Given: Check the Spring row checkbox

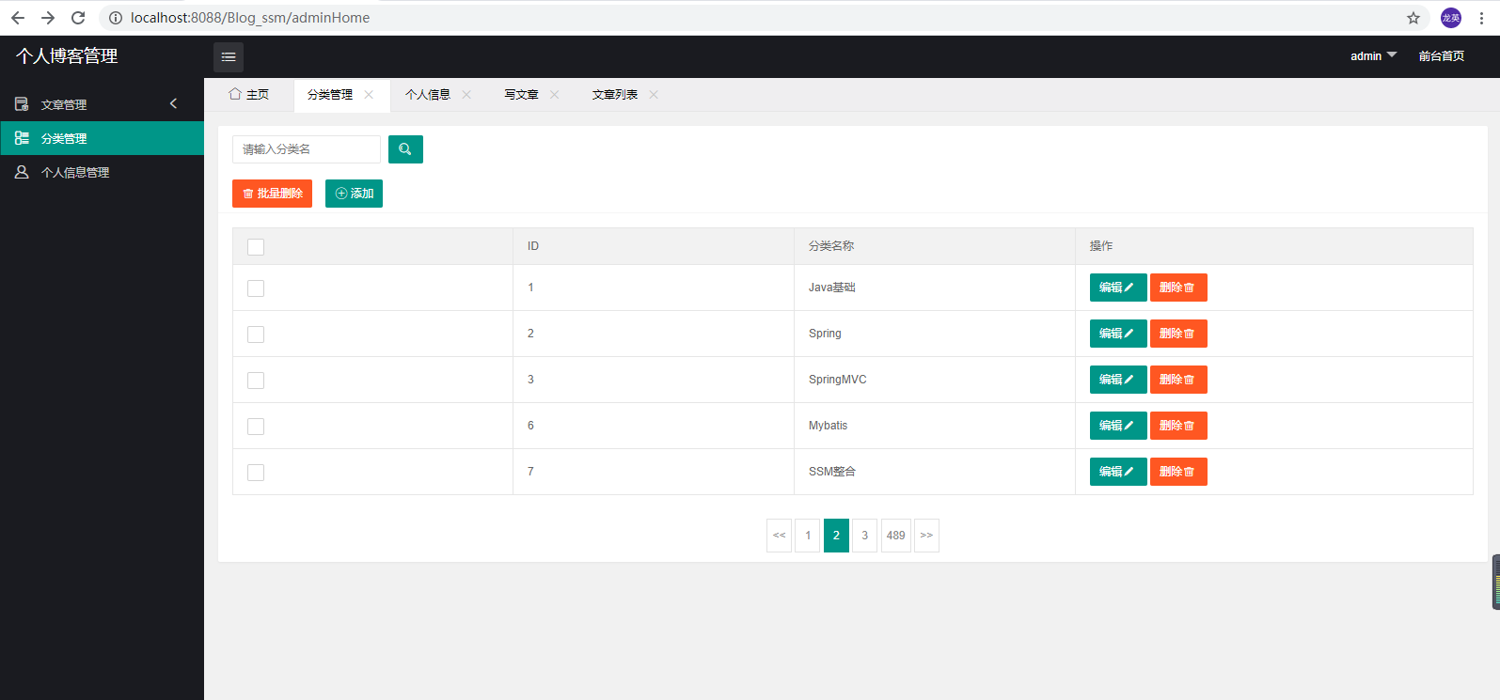Looking at the screenshot, I should click(256, 334).
